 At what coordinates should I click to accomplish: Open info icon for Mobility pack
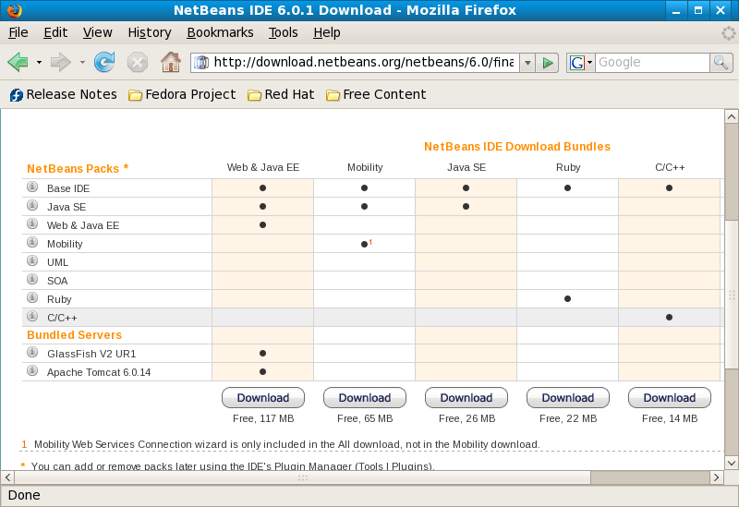[x=32, y=242]
